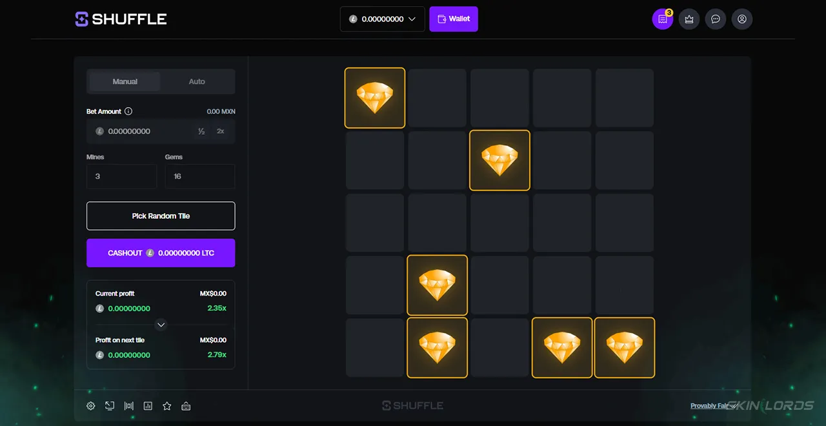
Task: Favorite this game with the star icon
Action: tap(167, 406)
